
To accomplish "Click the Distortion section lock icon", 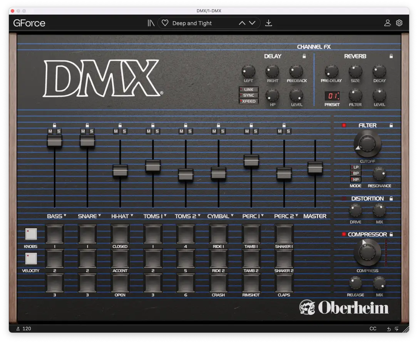I will (391, 199).
